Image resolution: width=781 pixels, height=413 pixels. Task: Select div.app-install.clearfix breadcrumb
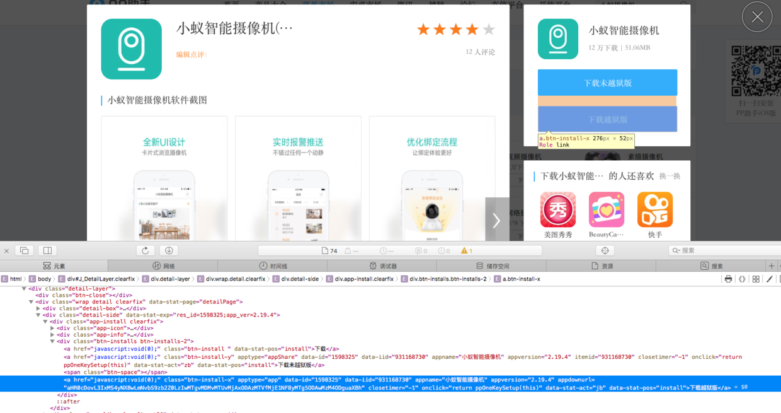[360, 279]
